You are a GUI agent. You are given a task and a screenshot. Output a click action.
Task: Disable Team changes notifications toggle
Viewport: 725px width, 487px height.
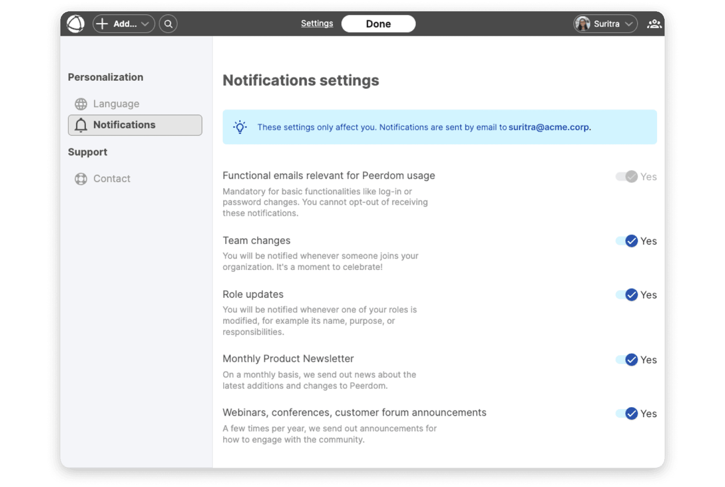627,241
